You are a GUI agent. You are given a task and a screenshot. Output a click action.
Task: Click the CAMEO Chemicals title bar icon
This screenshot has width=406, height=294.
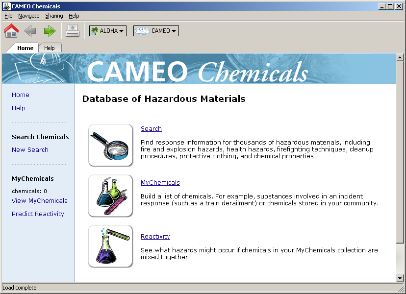(x=6, y=6)
